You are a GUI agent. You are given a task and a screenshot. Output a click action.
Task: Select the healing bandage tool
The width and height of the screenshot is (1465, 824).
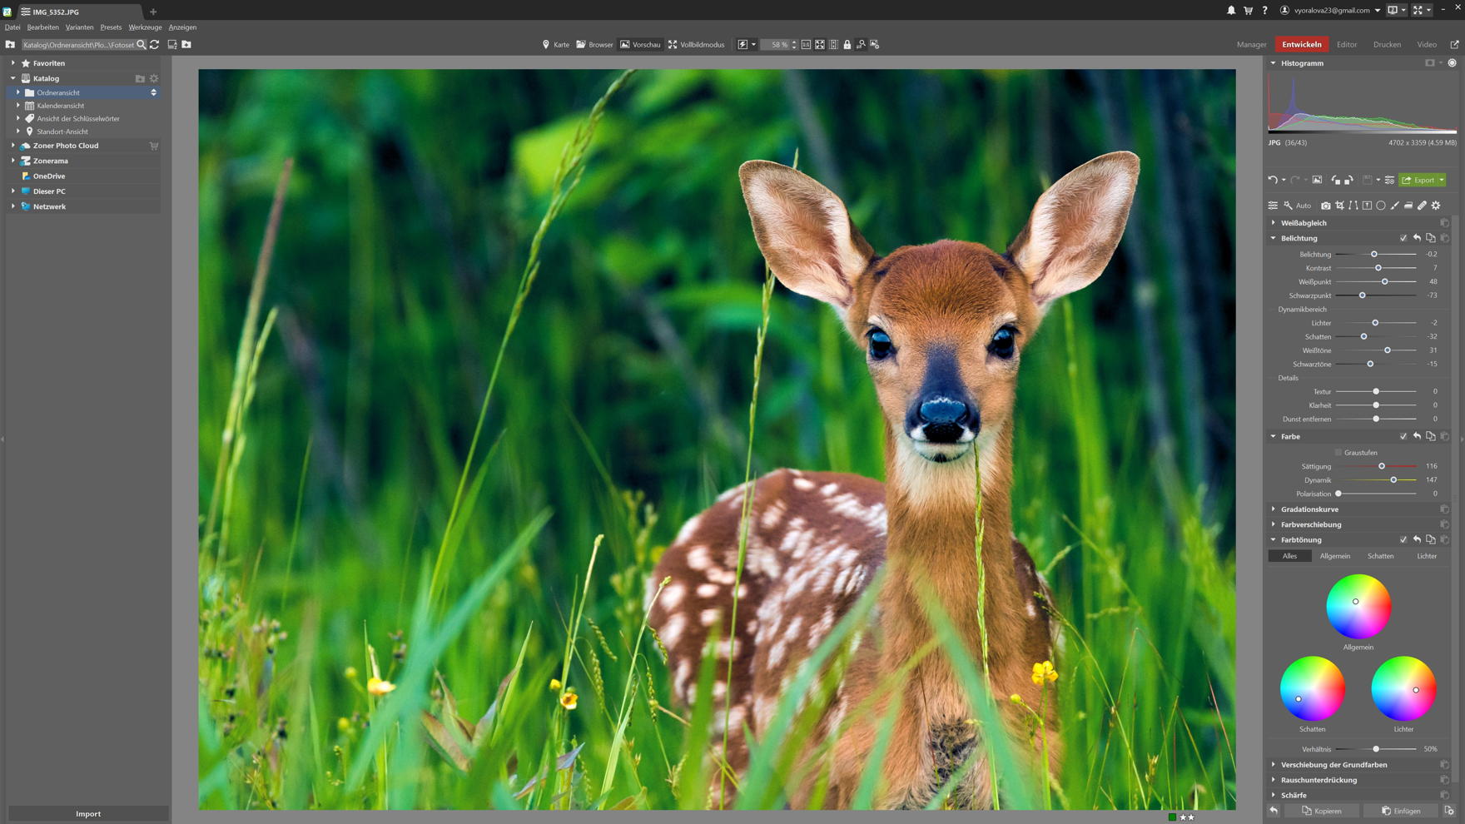[x=1423, y=206]
